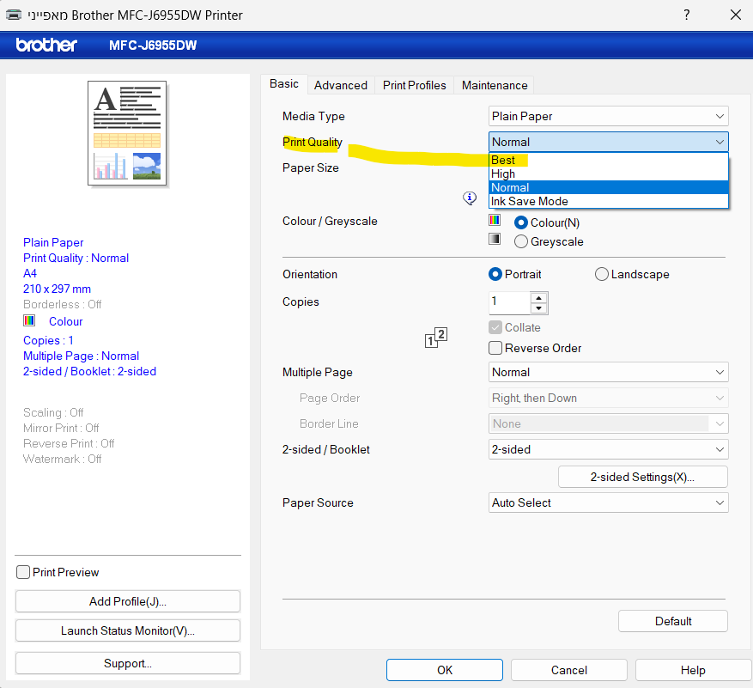Switch to the Advanced tab
753x688 pixels.
click(341, 85)
